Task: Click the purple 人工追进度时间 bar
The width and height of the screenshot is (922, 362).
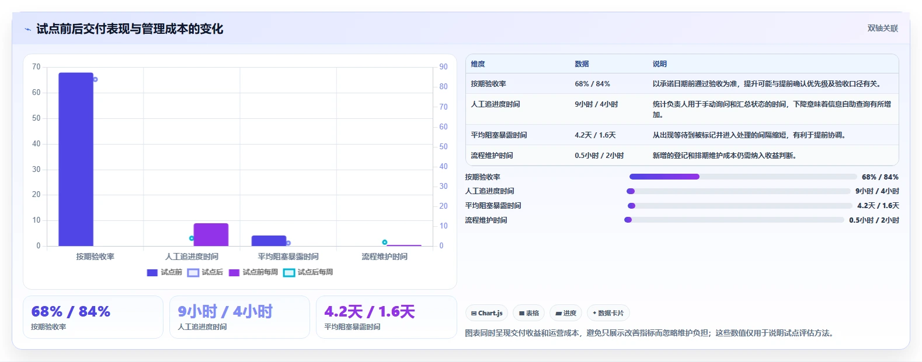Action: click(x=211, y=234)
